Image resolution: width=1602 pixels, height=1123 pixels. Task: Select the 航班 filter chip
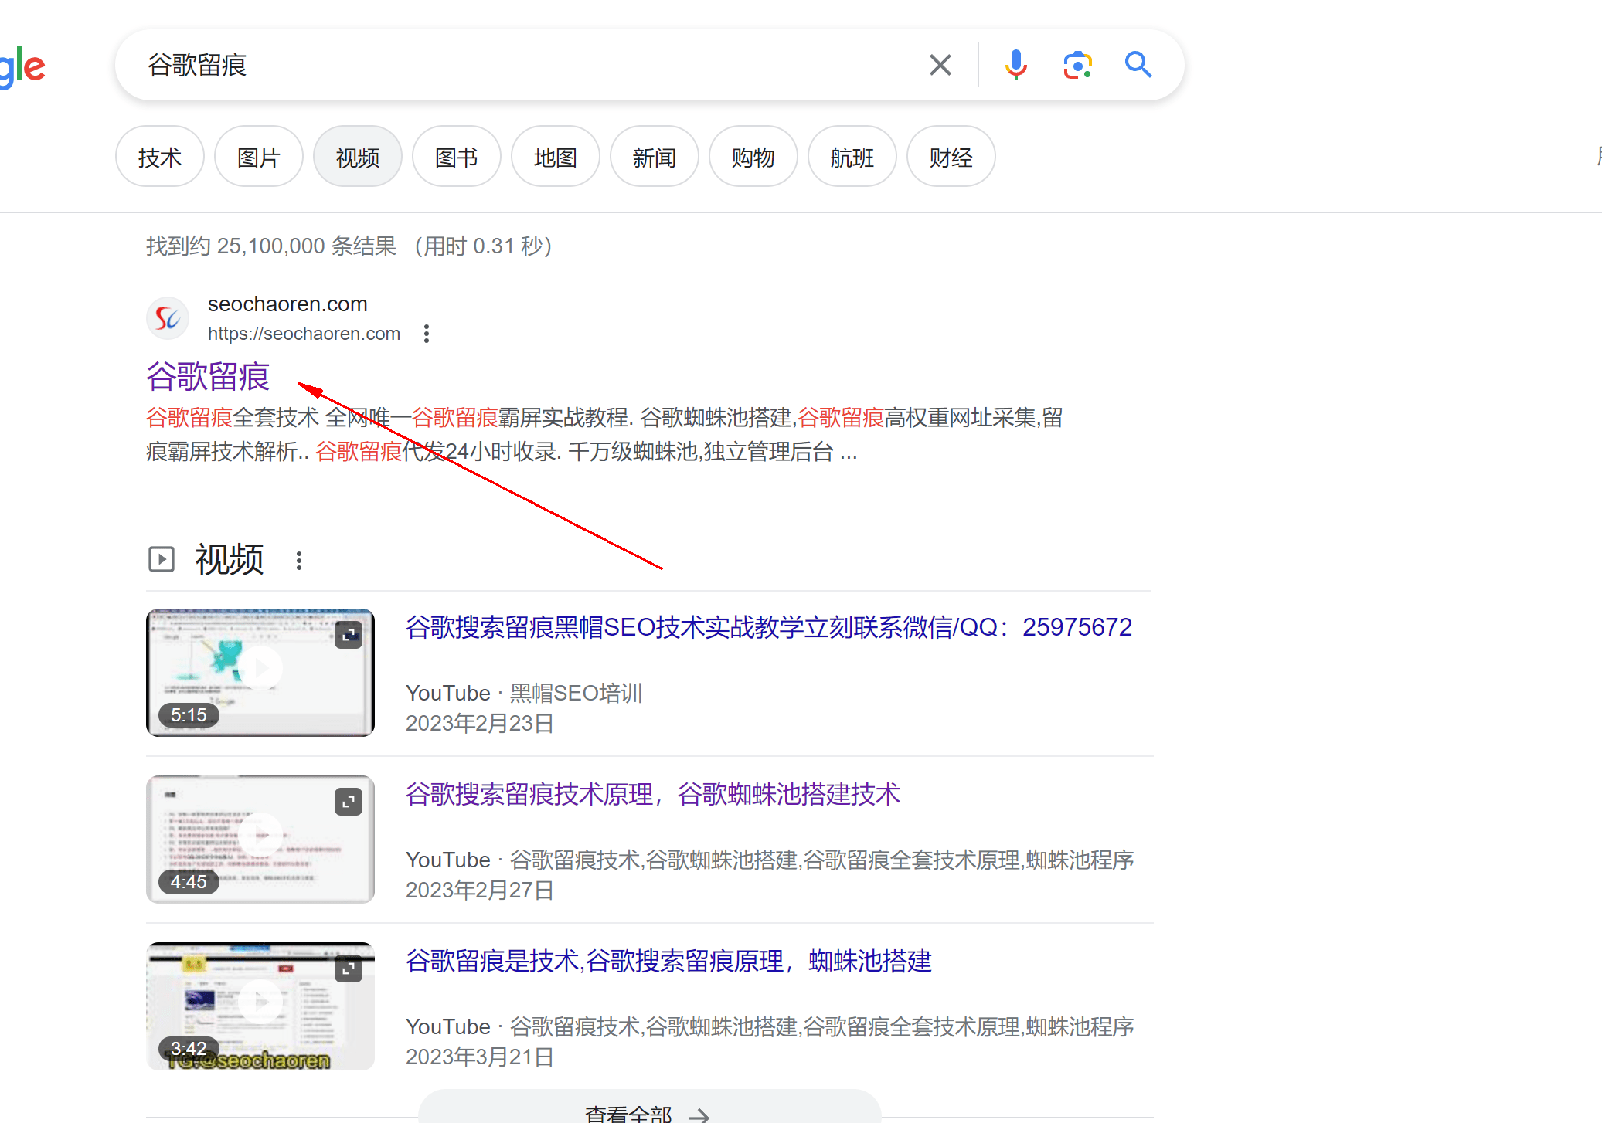click(x=852, y=157)
